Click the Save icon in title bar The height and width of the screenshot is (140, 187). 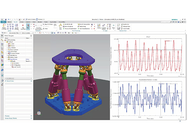pyautogui.click(x=6, y=19)
